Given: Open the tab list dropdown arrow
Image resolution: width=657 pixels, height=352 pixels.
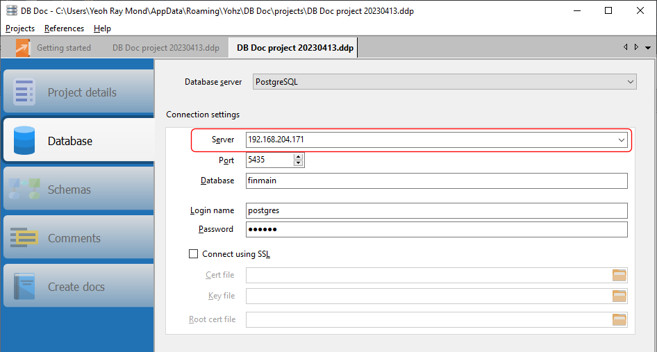Looking at the screenshot, I should (x=648, y=48).
